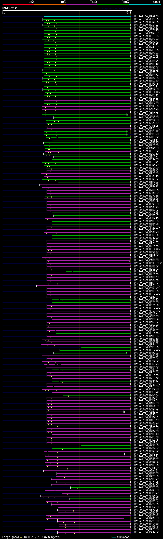Open hit UniRef100_Q6ZAE3

click(x=146, y=28)
